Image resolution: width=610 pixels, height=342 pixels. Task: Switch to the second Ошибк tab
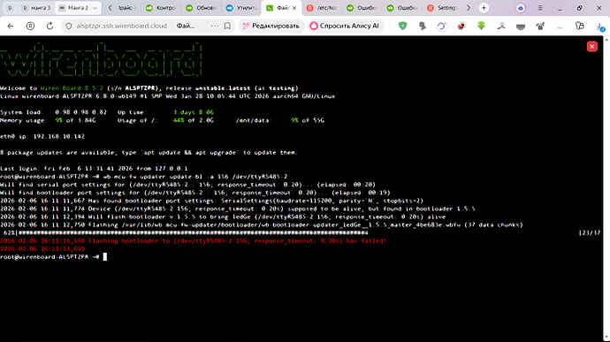tap(402, 8)
